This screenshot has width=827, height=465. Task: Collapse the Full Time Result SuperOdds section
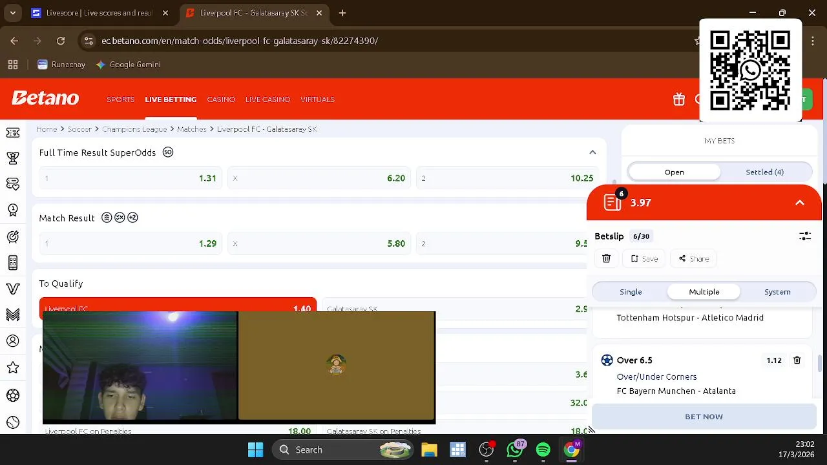point(592,152)
